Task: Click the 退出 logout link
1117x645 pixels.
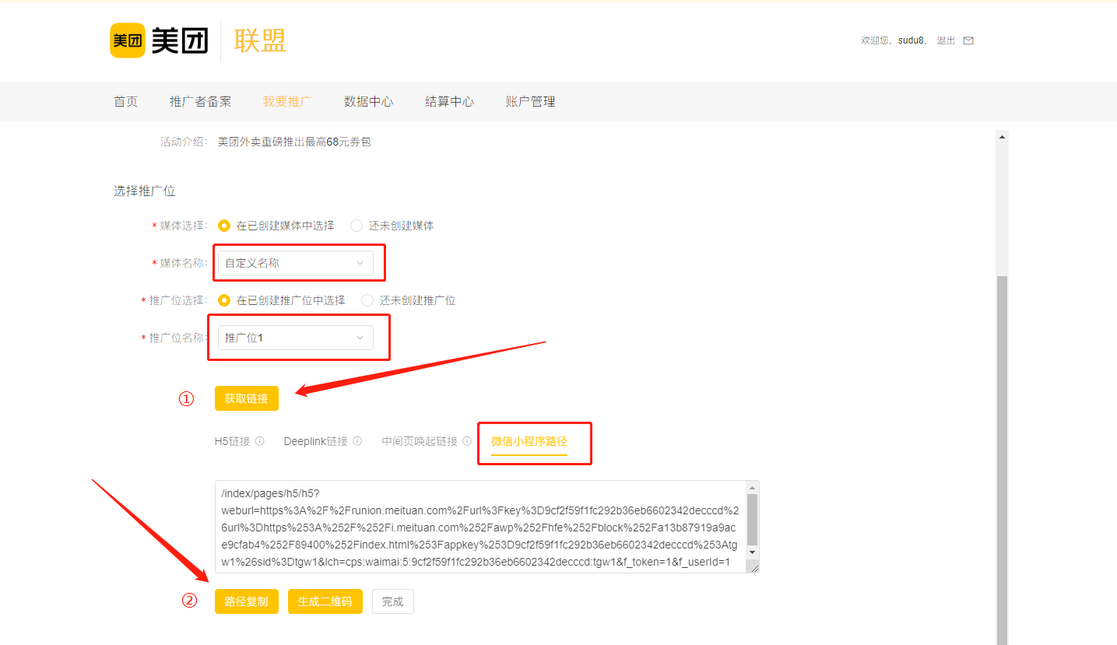Action: pos(946,40)
